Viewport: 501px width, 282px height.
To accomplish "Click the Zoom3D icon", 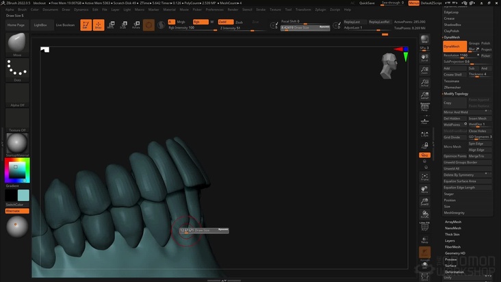I will tap(424, 202).
